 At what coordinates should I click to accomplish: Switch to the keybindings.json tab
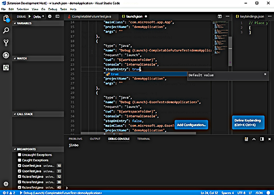click(250, 16)
